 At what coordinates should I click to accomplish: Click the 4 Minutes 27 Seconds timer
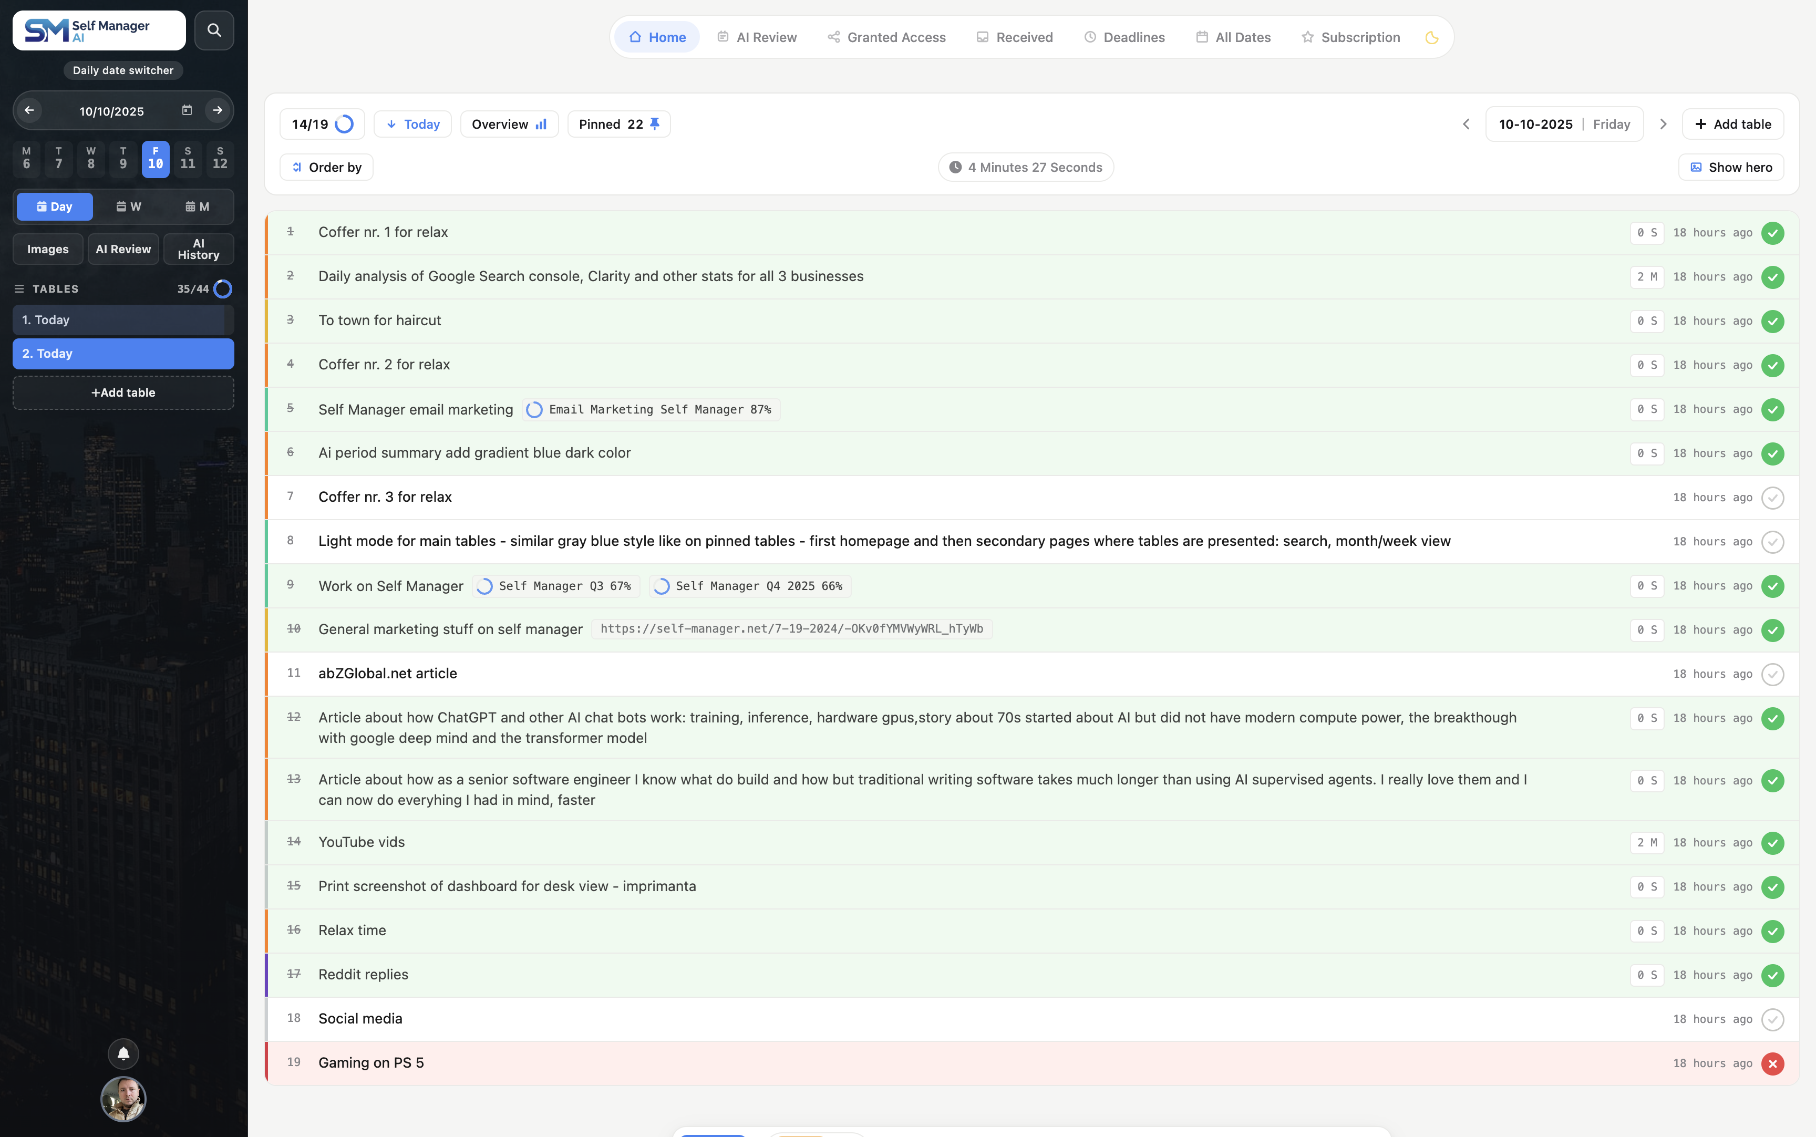click(1026, 167)
